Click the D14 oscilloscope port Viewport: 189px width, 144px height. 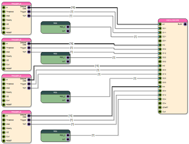tap(160, 95)
